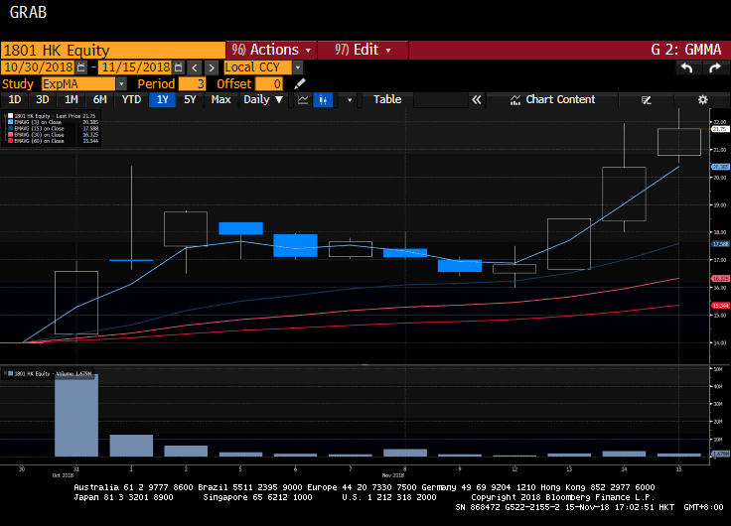731x526 pixels.
Task: Switch to line chart view icon
Action: 303,99
